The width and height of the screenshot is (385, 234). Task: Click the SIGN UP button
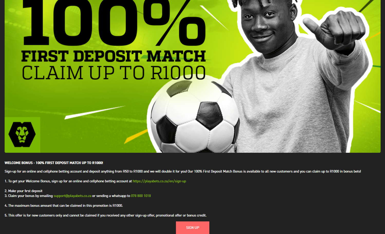[193, 228]
